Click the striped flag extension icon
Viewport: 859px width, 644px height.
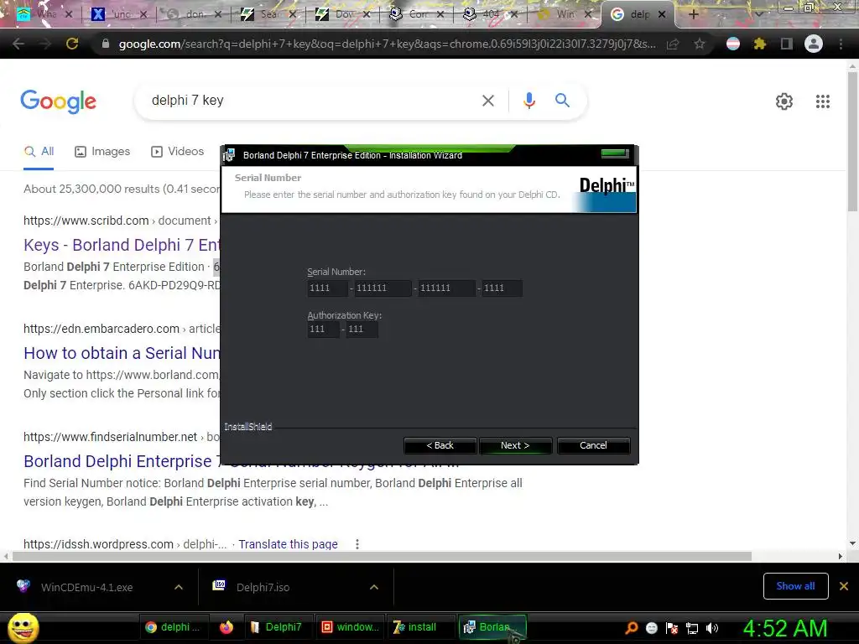tap(733, 44)
